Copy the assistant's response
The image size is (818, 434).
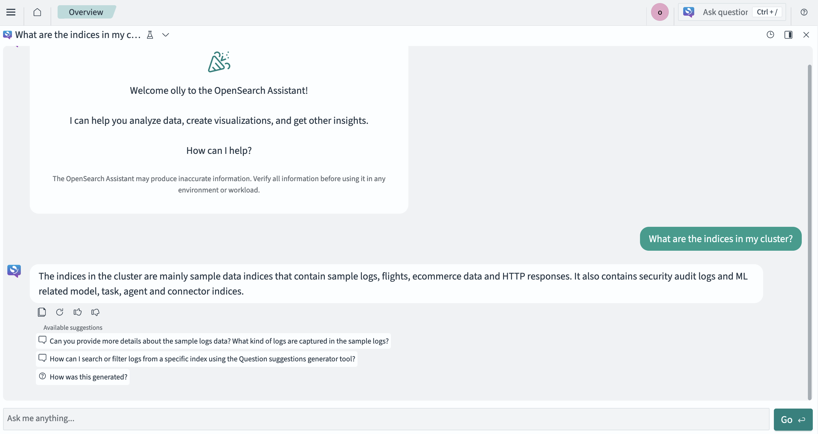pyautogui.click(x=42, y=312)
